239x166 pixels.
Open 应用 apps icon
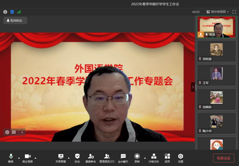[x=167, y=158]
